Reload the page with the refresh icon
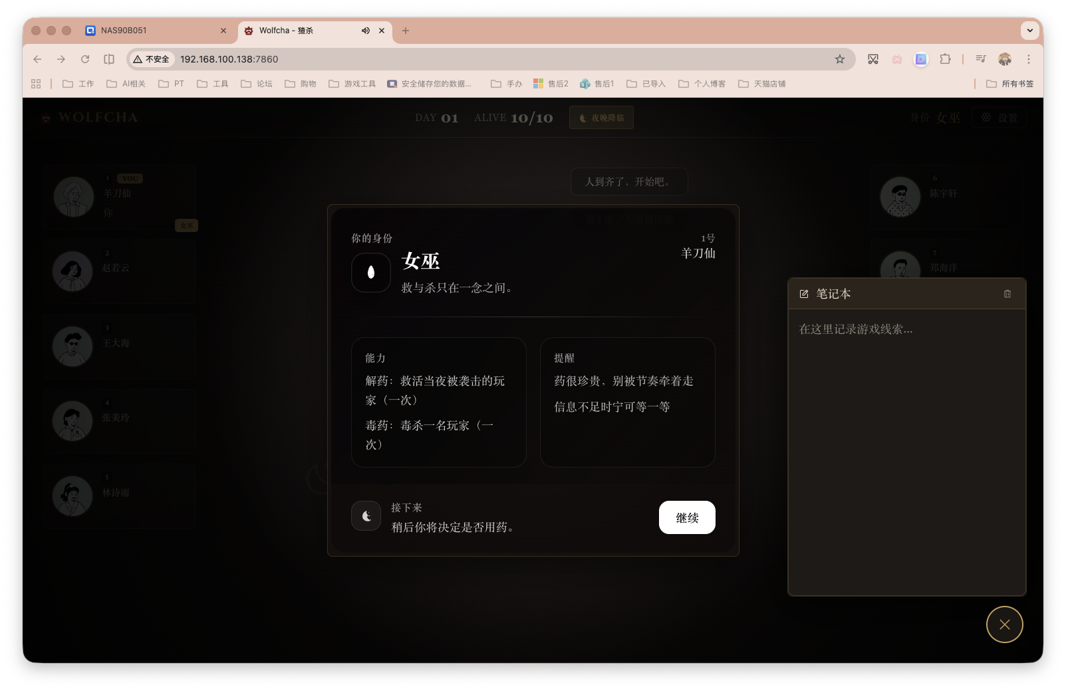1066x691 pixels. tap(85, 59)
